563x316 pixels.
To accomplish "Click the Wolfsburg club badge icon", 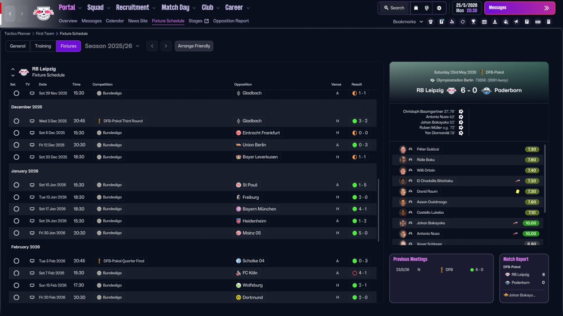I will 238,285.
